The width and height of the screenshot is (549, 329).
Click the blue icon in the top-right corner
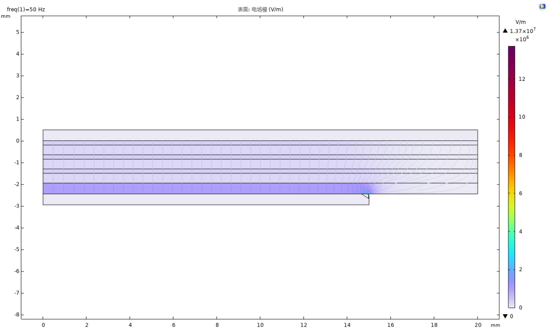542,6
